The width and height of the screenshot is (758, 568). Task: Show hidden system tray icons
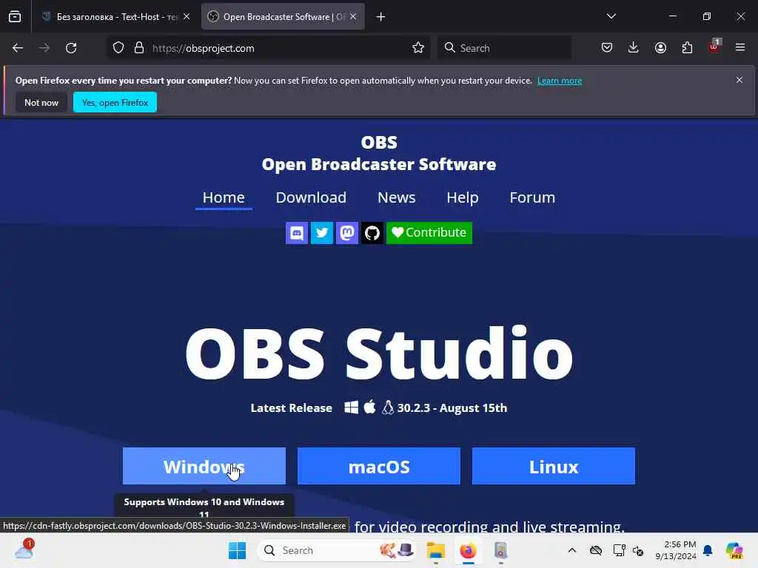click(572, 550)
